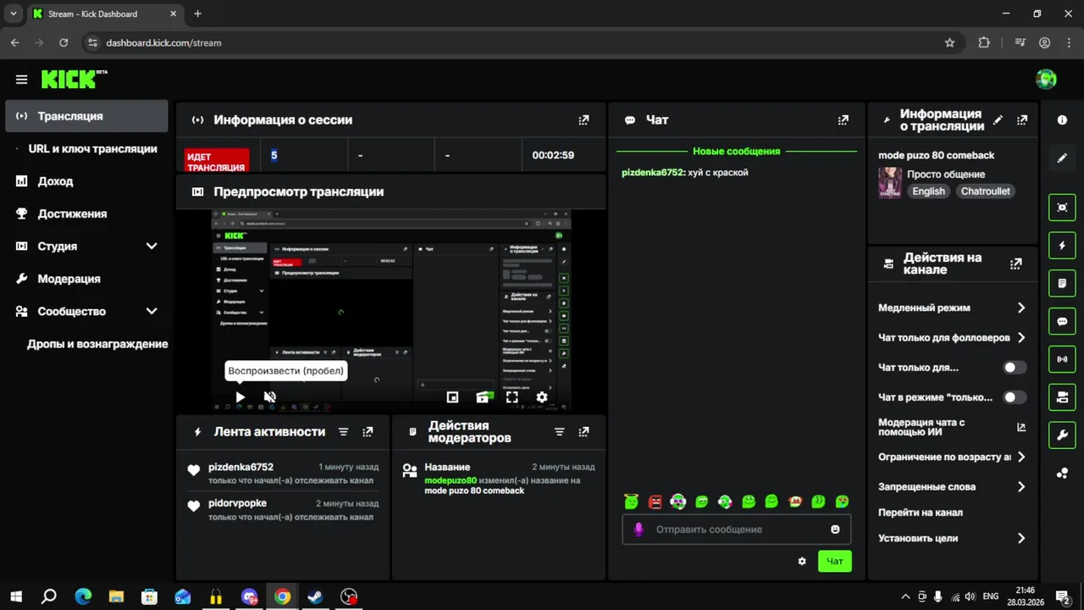Click the purple microphone icon in the chat box
This screenshot has width=1084, height=610.
(x=639, y=530)
